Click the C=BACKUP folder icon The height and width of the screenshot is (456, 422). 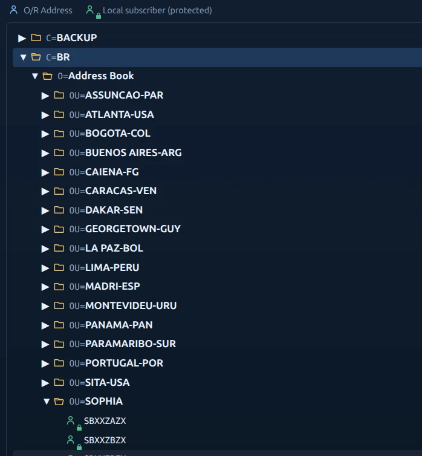[36, 37]
